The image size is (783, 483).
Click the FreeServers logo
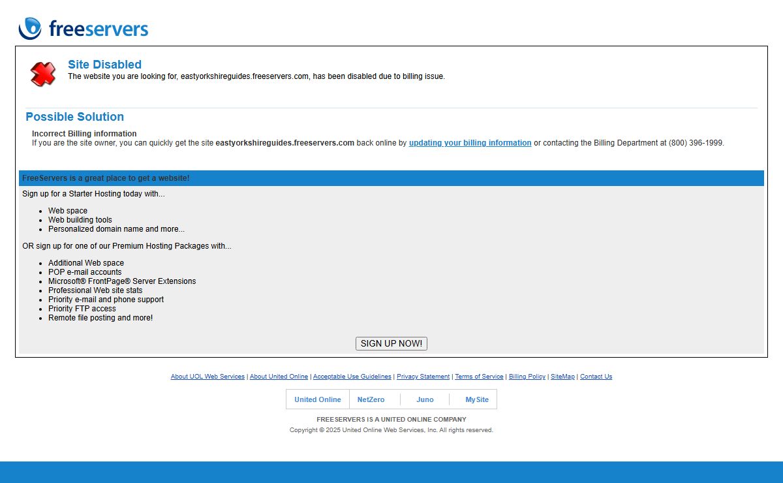[x=84, y=29]
